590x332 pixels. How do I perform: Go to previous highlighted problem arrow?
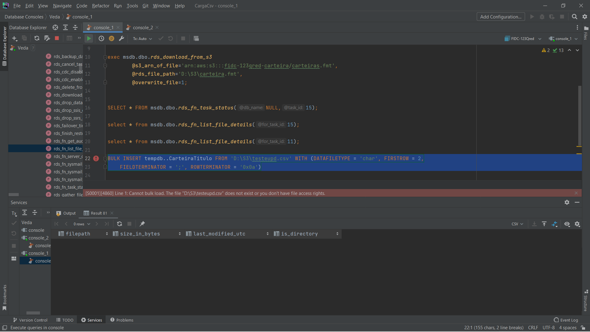point(569,50)
